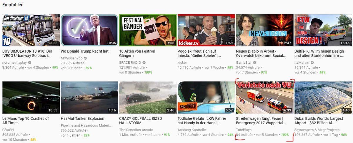Open the GameStar channel

click(x=244, y=63)
